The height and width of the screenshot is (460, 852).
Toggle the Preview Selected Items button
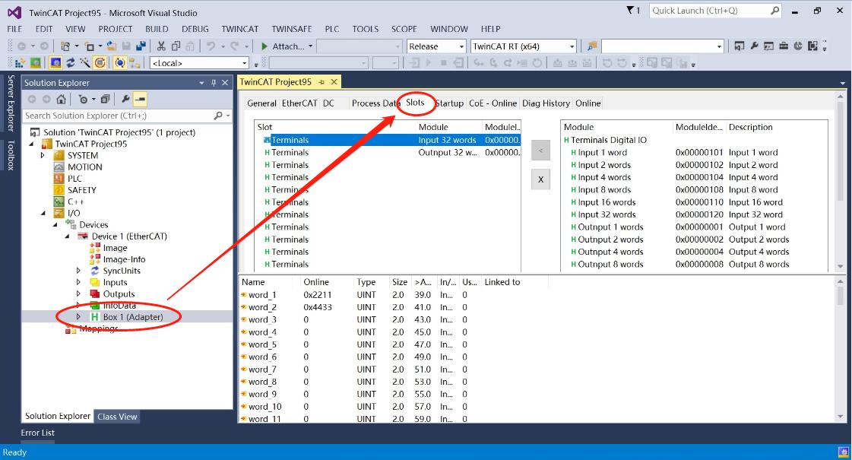(x=140, y=100)
